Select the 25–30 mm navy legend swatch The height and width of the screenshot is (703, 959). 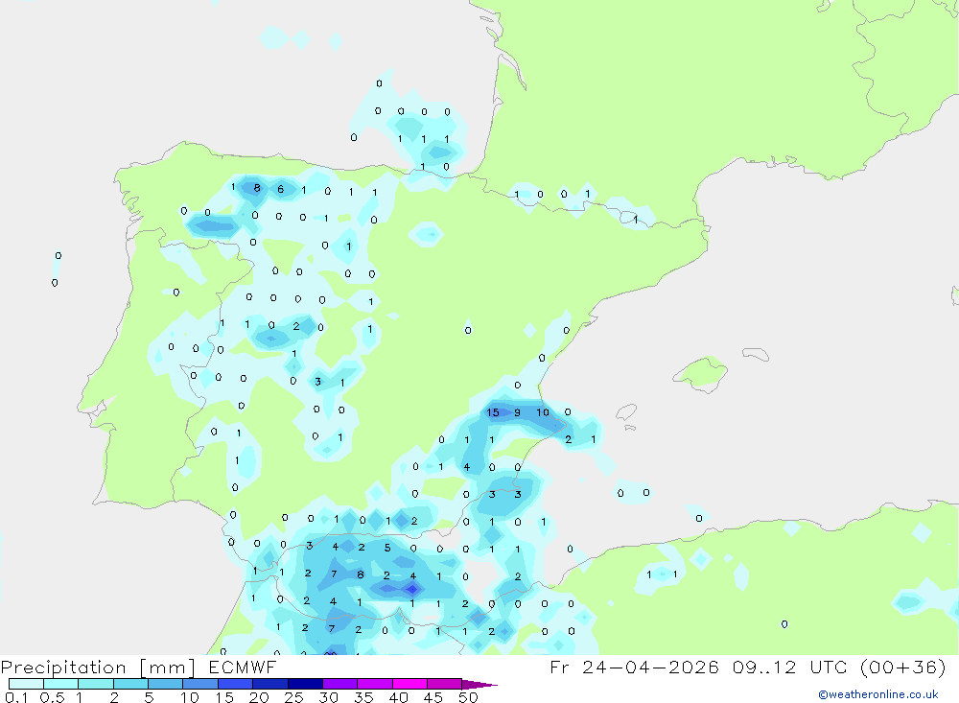[305, 684]
